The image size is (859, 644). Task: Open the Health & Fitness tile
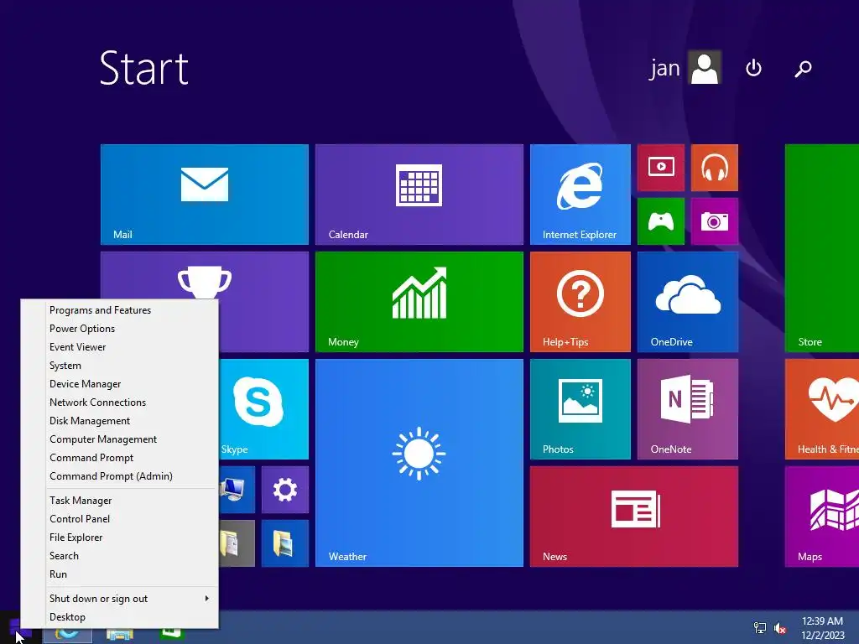click(x=822, y=409)
